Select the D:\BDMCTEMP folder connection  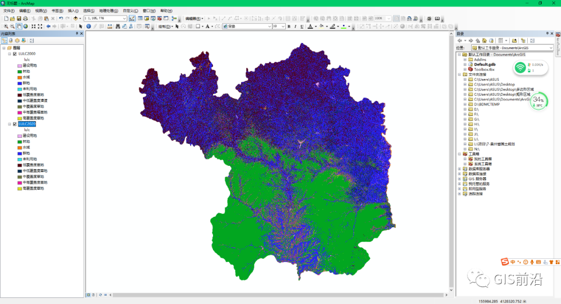click(487, 104)
